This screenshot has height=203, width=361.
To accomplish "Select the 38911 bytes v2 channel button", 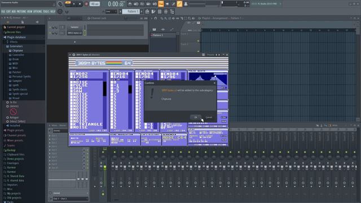I will pos(74,33).
